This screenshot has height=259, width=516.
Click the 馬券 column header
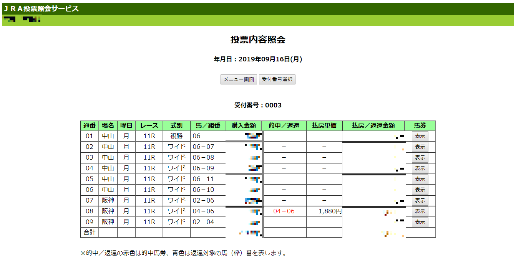click(420, 125)
